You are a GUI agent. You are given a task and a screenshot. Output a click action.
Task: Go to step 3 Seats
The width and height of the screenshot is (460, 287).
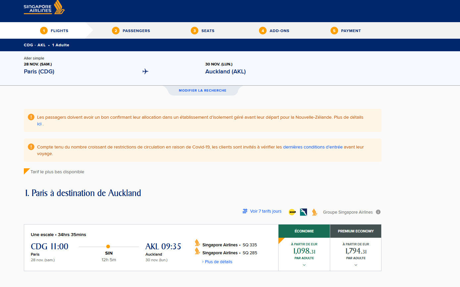(203, 31)
